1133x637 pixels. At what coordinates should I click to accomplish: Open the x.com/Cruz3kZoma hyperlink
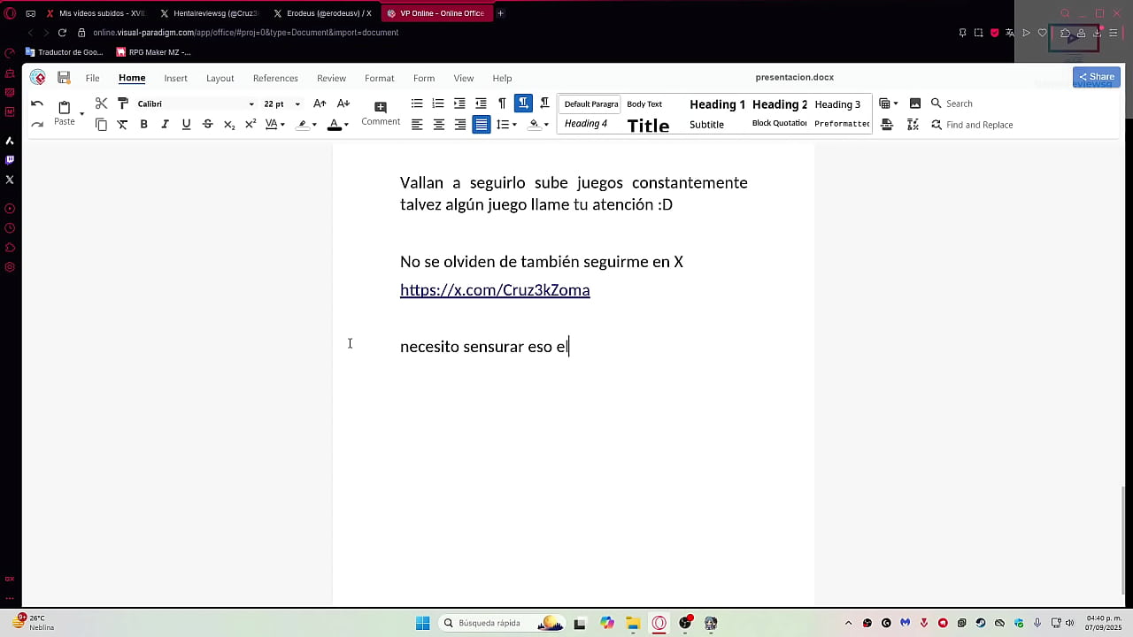click(x=495, y=290)
